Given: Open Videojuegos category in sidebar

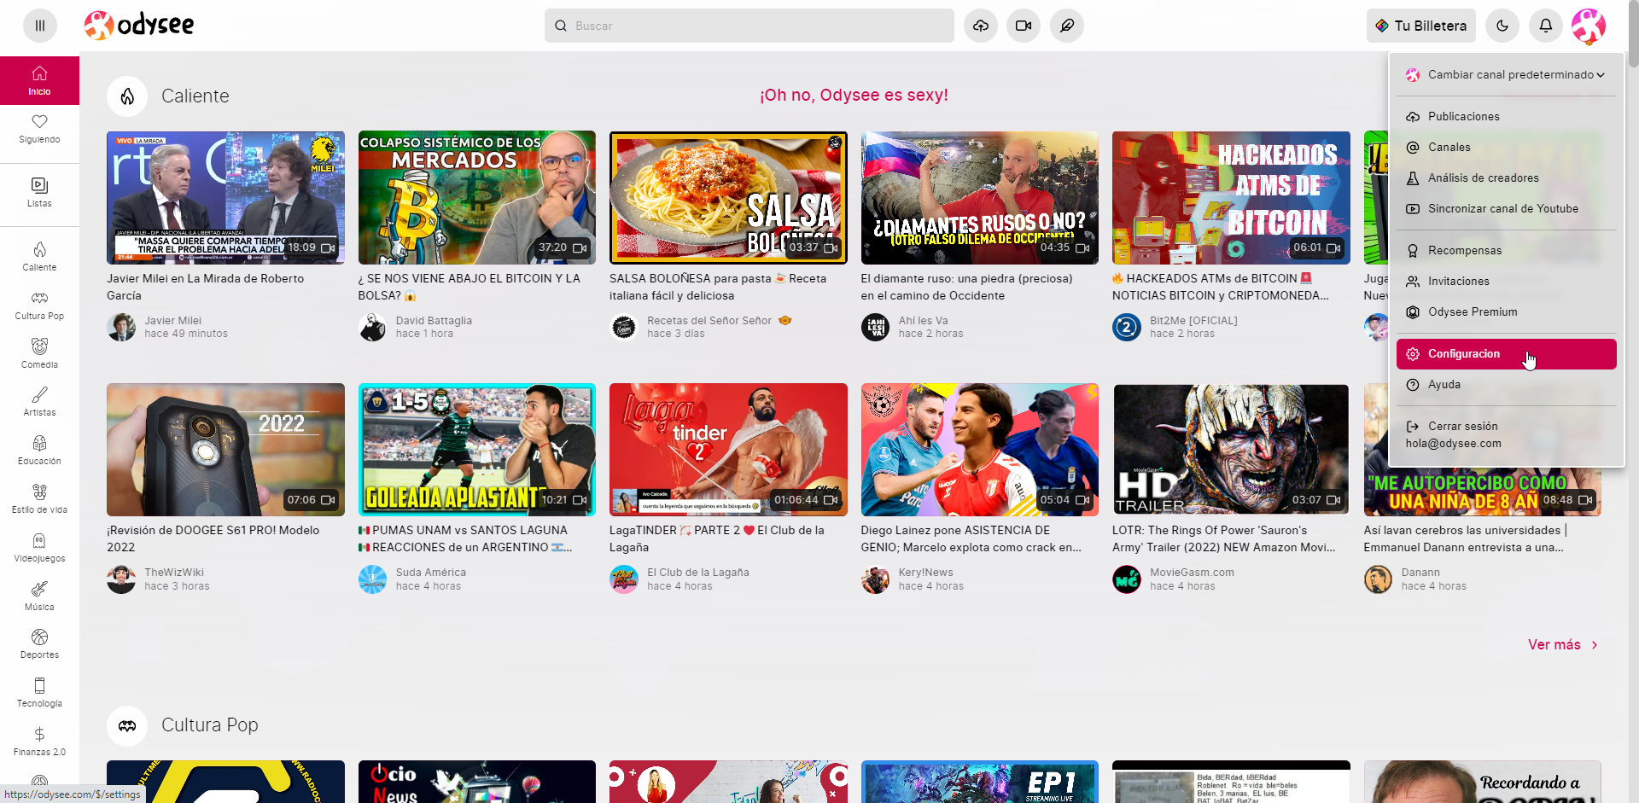Looking at the screenshot, I should point(39,548).
